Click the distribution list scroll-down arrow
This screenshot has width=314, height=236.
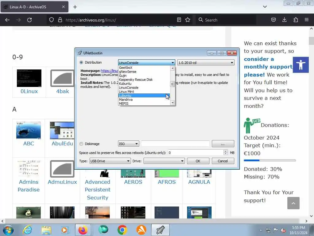[x=172, y=103]
